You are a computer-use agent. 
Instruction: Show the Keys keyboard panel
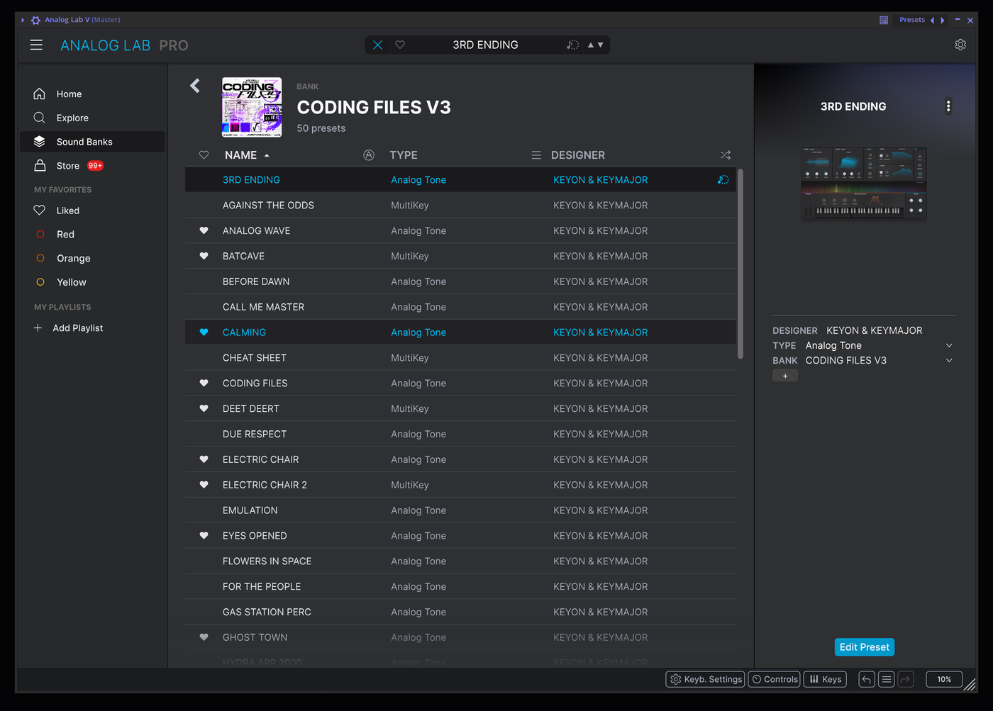pyautogui.click(x=826, y=679)
